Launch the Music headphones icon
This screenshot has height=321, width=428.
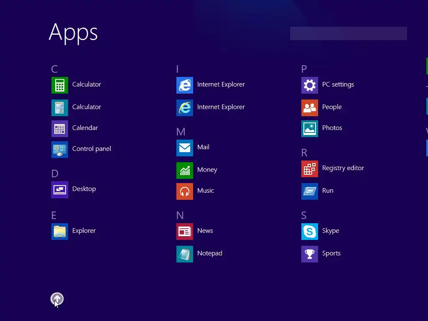(184, 191)
